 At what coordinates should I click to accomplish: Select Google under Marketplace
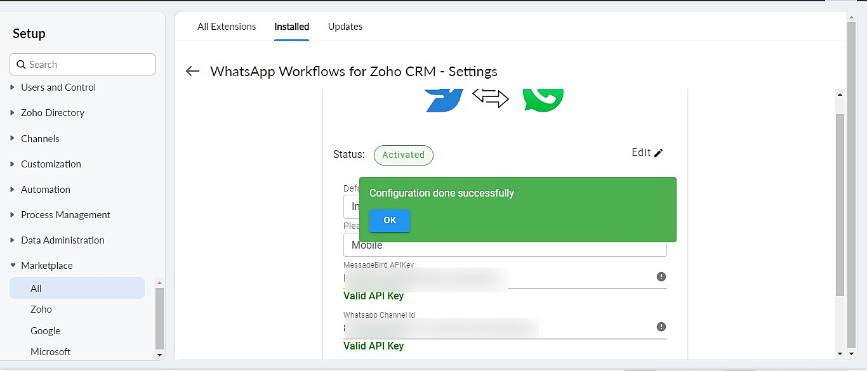point(46,331)
